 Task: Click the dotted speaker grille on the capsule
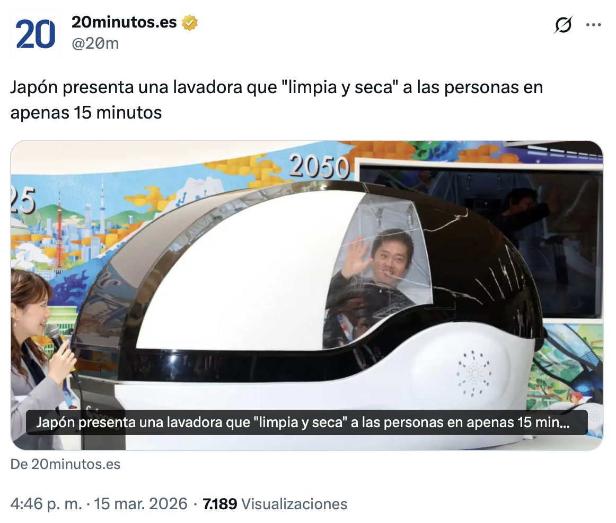(474, 373)
